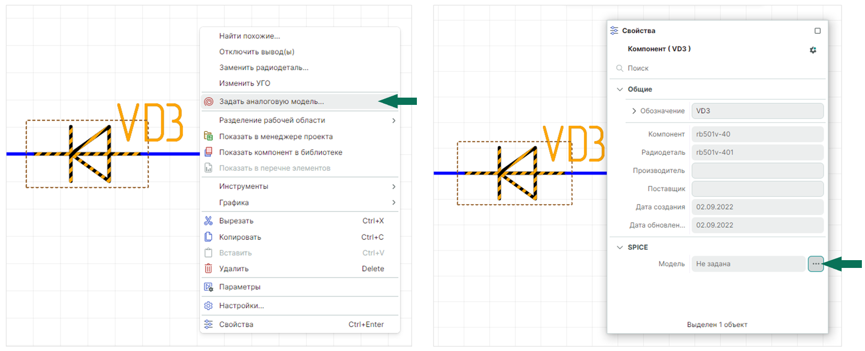
Task: Expand the Обозначение row chevron
Action: coord(634,111)
